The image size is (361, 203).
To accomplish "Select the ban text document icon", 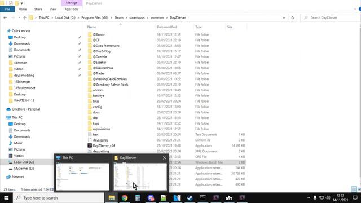I will pos(90,134).
